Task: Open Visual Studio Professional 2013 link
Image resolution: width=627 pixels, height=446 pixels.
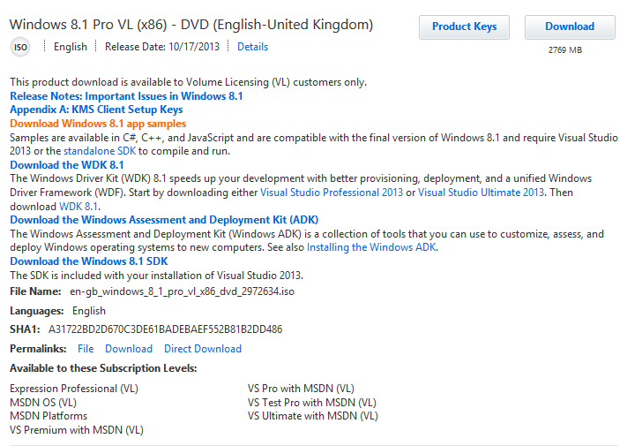Action: click(x=331, y=192)
